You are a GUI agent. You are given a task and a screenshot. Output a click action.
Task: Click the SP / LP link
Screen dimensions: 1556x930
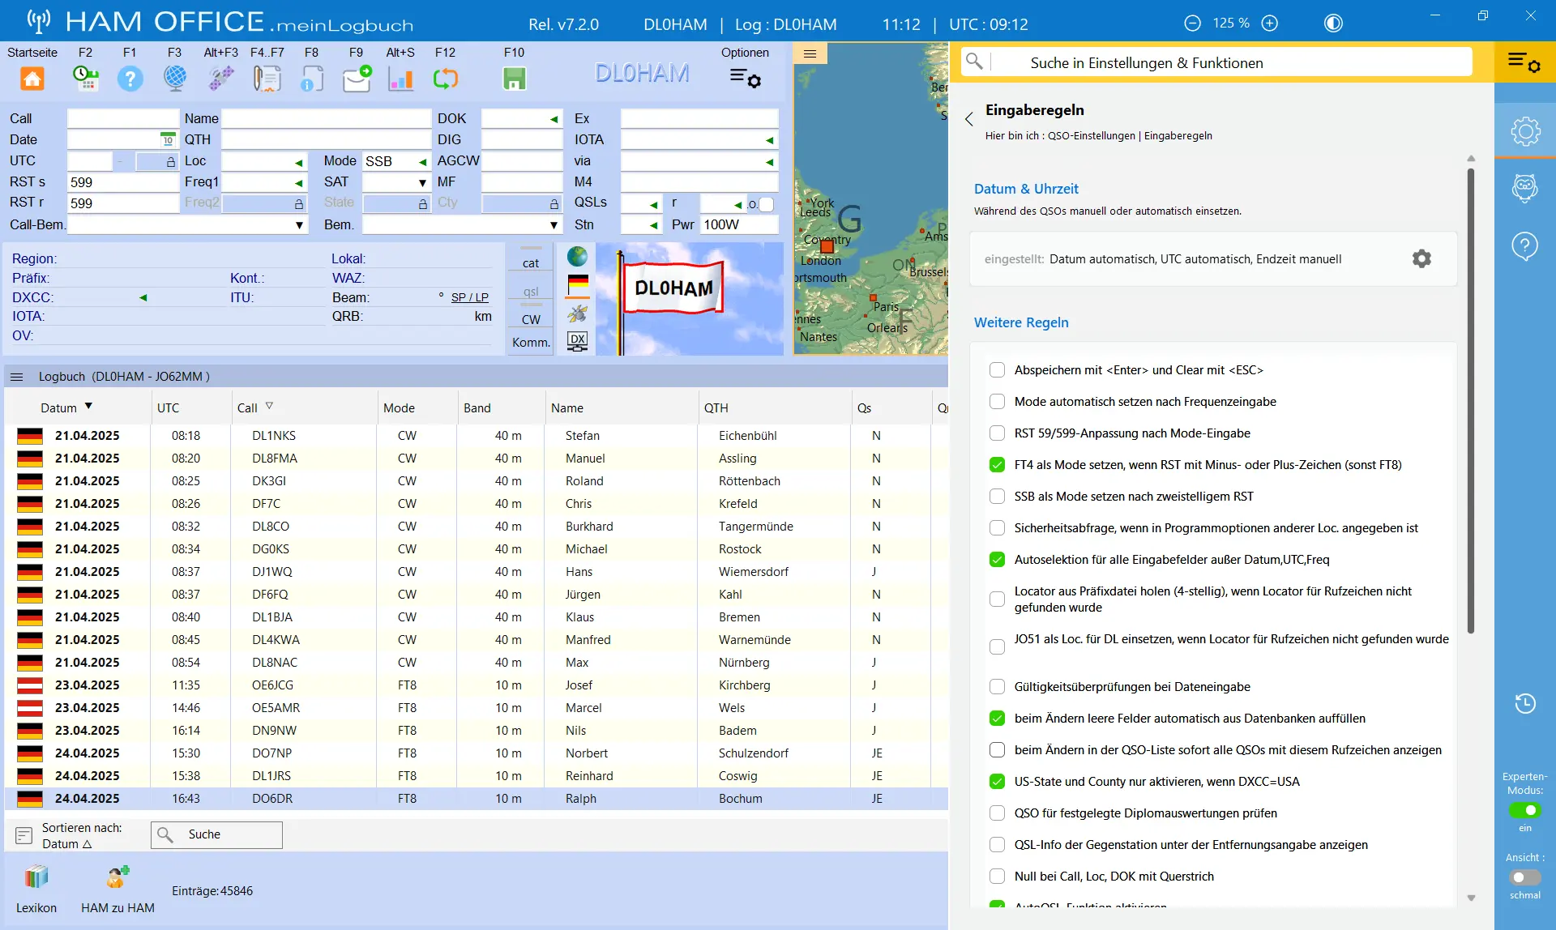[470, 297]
